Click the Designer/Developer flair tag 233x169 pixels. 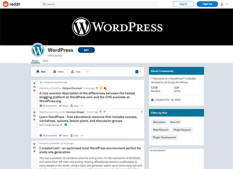72,88
